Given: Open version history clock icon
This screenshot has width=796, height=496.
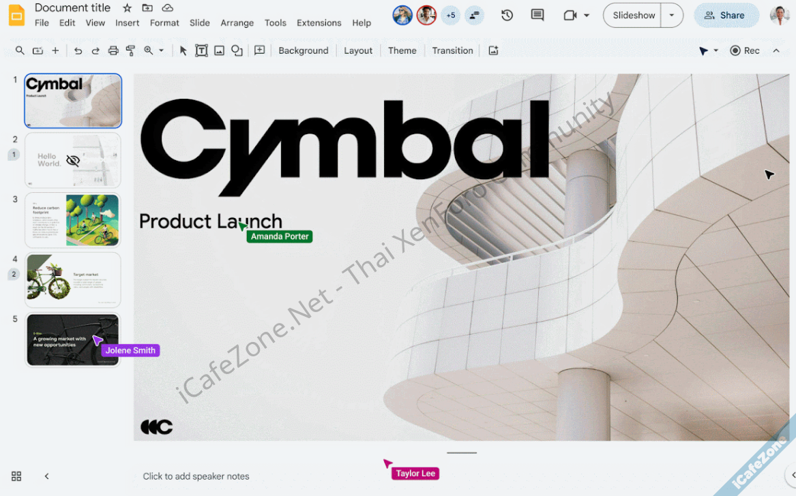Looking at the screenshot, I should coord(507,15).
